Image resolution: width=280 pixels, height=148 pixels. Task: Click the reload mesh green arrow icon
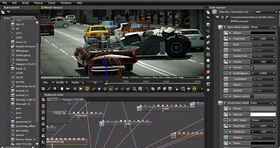pos(222,17)
